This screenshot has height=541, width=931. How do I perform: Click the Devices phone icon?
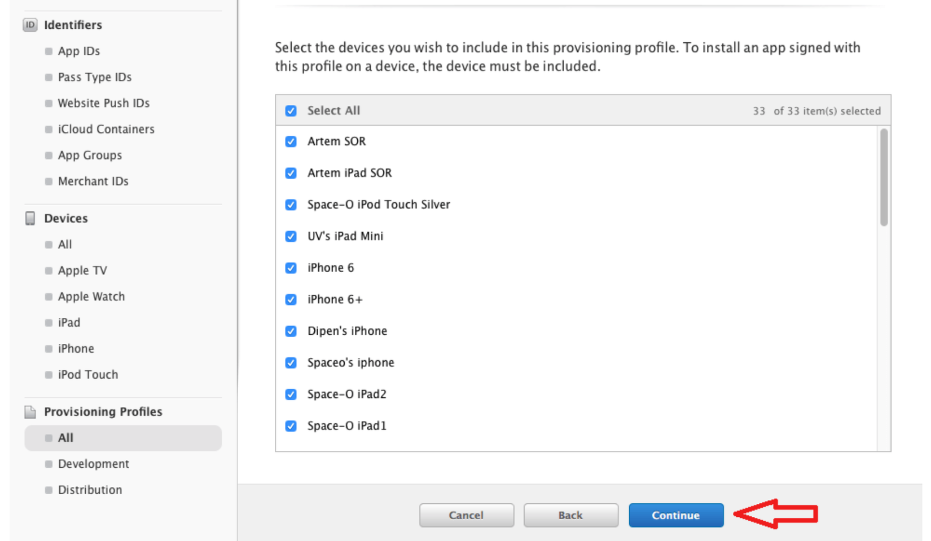pyautogui.click(x=30, y=218)
